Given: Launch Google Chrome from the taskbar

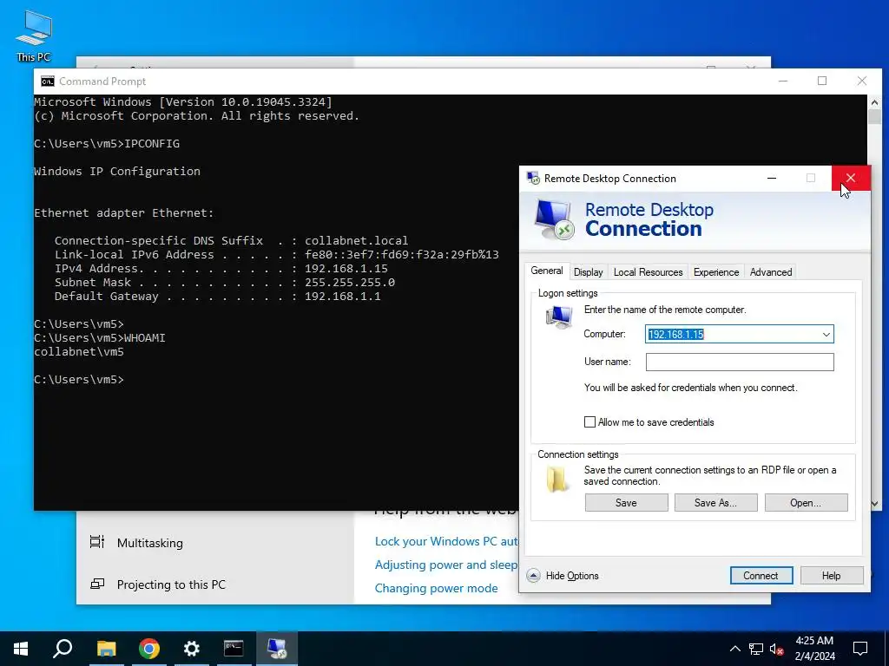Looking at the screenshot, I should [149, 649].
